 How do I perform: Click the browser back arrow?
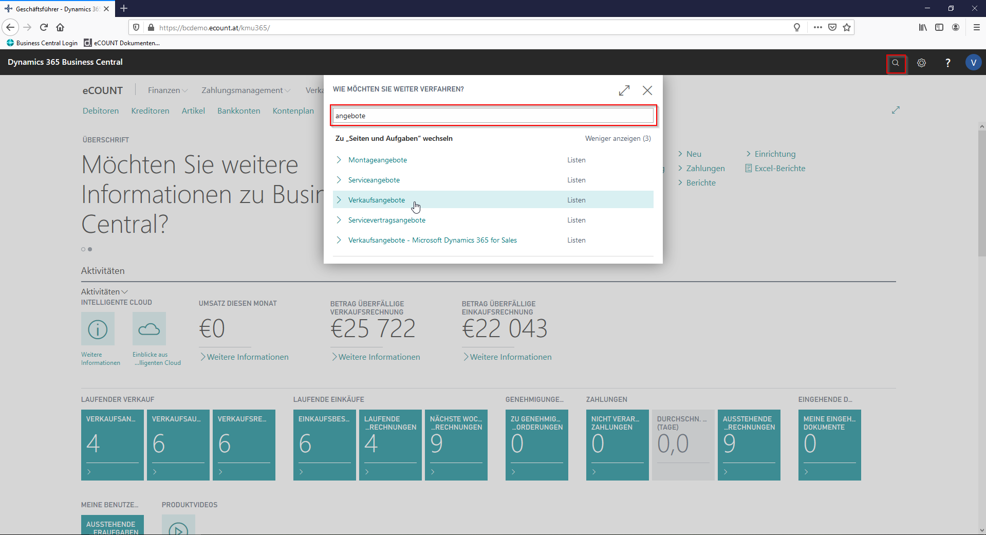[x=10, y=27]
